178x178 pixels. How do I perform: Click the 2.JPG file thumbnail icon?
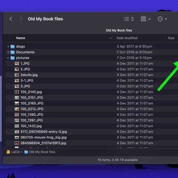tap(17, 69)
